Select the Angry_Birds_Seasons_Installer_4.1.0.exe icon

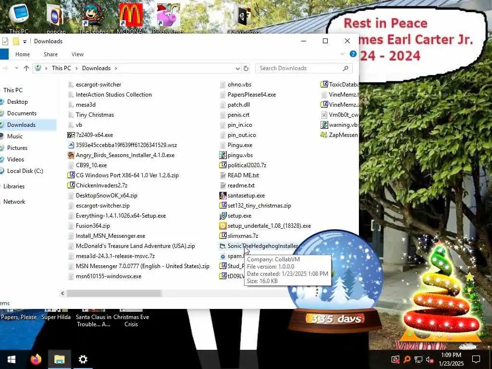click(x=71, y=155)
